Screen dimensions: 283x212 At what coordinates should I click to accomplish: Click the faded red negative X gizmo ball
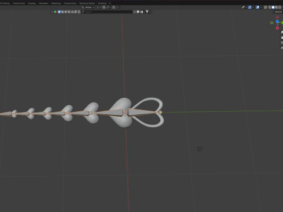point(277,17)
